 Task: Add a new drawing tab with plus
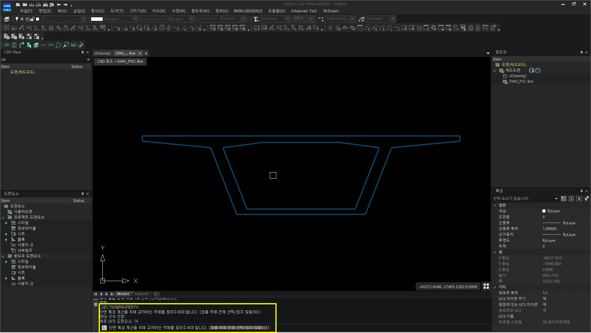146,53
